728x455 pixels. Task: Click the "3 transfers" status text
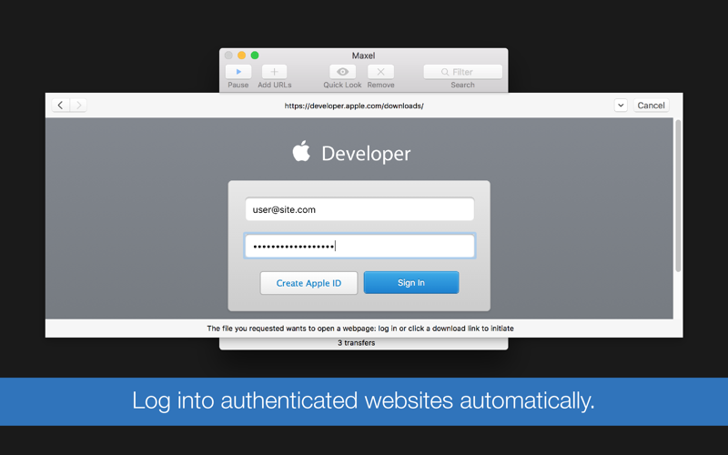pos(356,343)
